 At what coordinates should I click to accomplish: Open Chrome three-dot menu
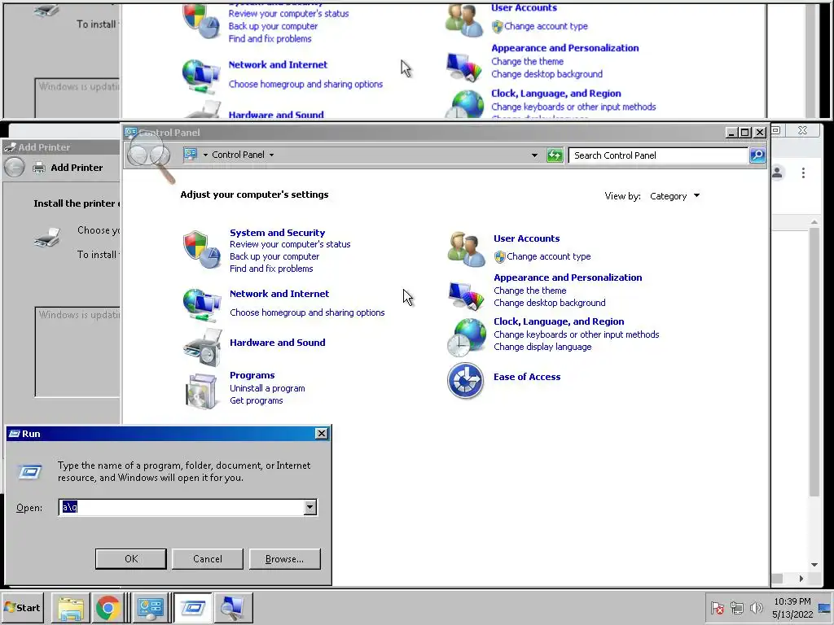[803, 173]
